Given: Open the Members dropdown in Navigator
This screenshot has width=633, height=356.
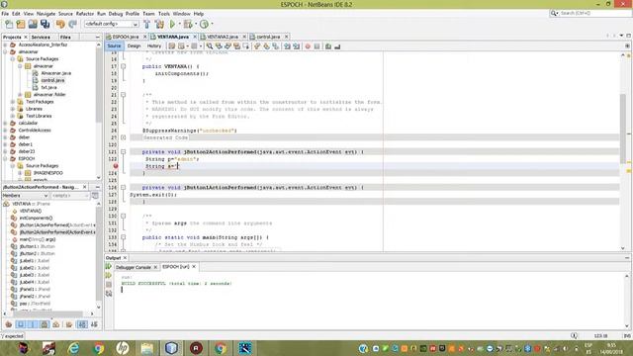Looking at the screenshot, I should tap(25, 196).
